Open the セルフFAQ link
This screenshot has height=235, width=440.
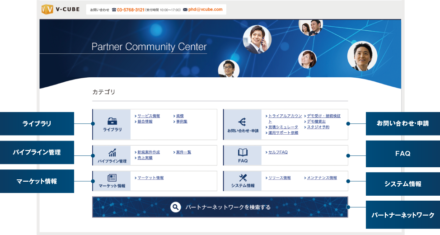[278, 152]
